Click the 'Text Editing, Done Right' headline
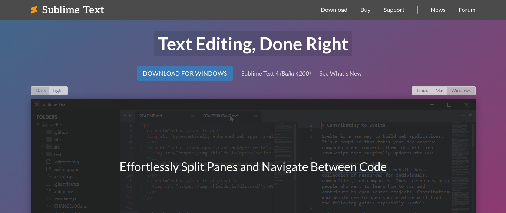 pos(253,44)
